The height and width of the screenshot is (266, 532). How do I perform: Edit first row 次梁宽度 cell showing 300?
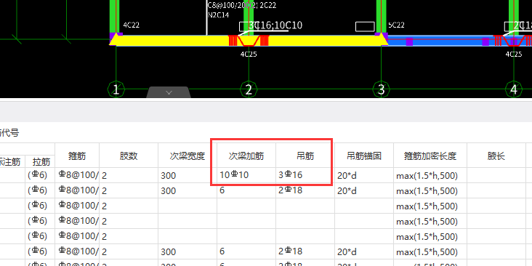(188, 175)
